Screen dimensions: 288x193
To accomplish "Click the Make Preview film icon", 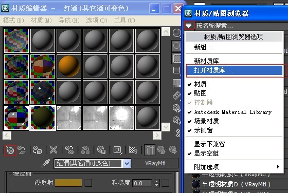I will 177,95.
